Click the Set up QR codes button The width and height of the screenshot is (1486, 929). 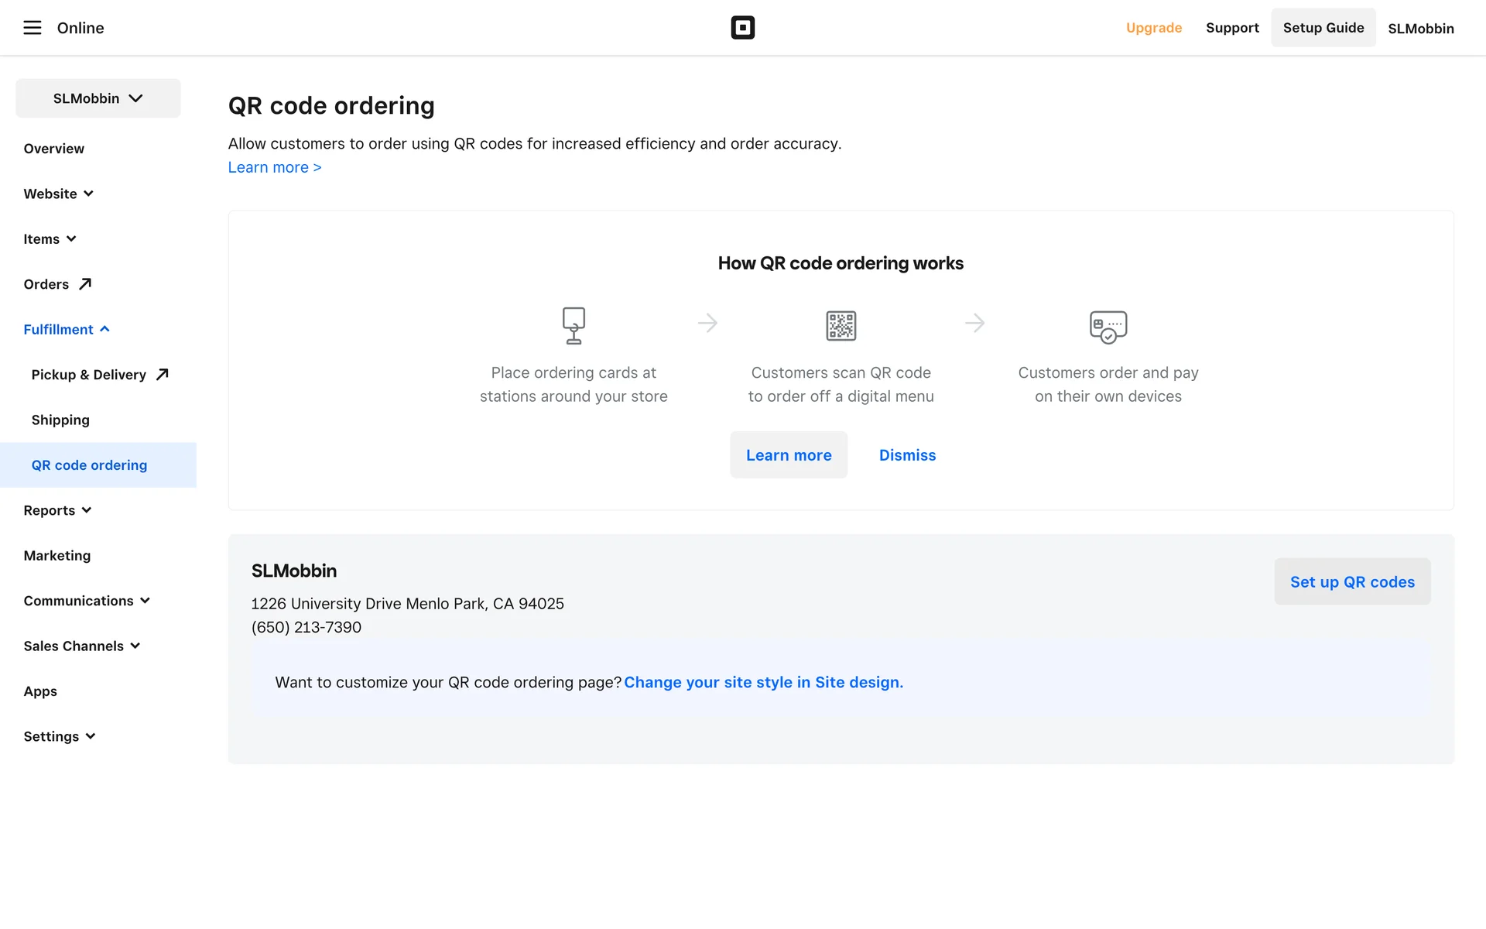point(1351,581)
